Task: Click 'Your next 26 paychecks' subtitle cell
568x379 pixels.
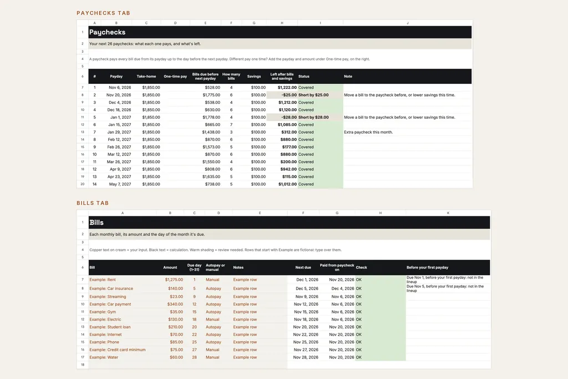Action: pyautogui.click(x=280, y=44)
